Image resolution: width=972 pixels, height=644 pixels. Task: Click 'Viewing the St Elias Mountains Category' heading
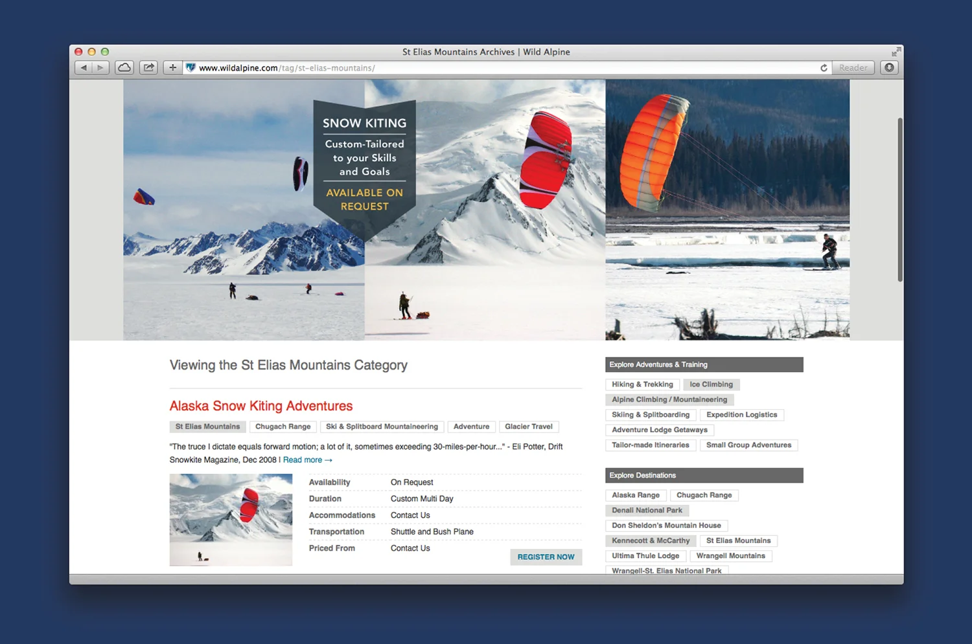click(x=288, y=365)
